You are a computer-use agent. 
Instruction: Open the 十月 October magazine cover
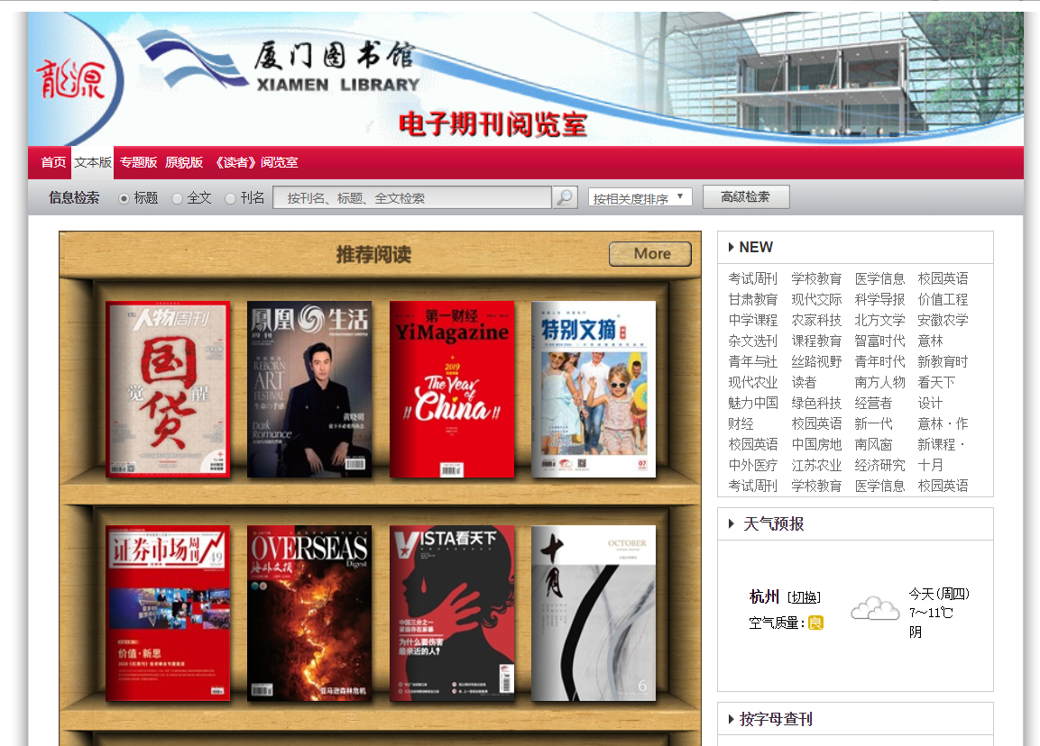[x=594, y=614]
